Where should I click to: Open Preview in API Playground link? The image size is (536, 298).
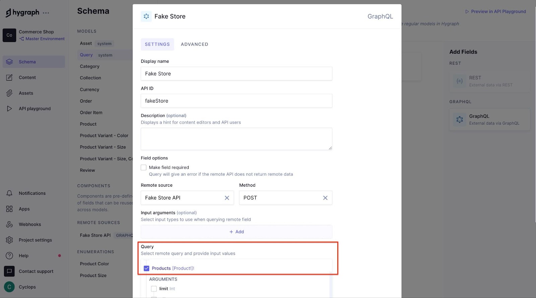[495, 11]
